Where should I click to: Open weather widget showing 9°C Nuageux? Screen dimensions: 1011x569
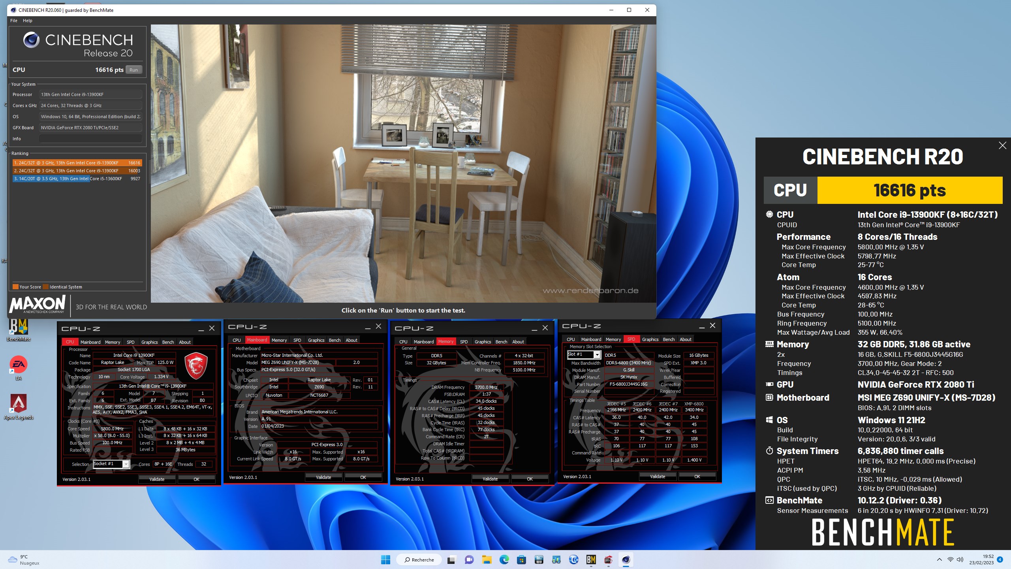pos(24,560)
